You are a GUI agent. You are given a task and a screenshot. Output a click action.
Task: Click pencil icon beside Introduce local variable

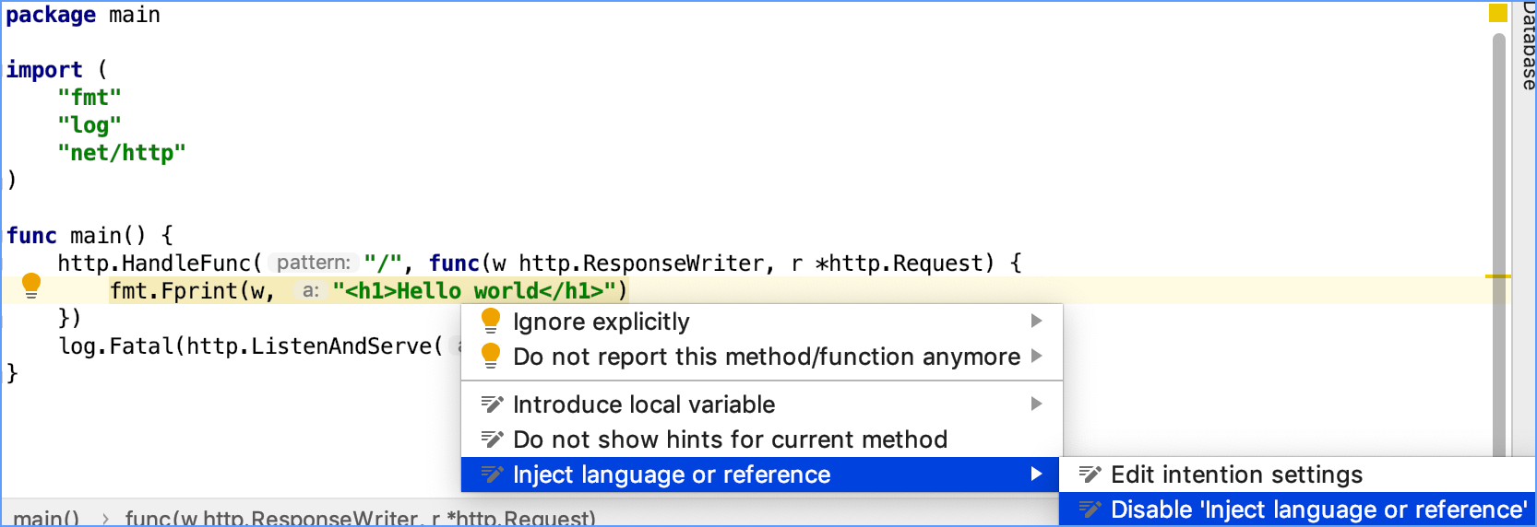click(493, 404)
